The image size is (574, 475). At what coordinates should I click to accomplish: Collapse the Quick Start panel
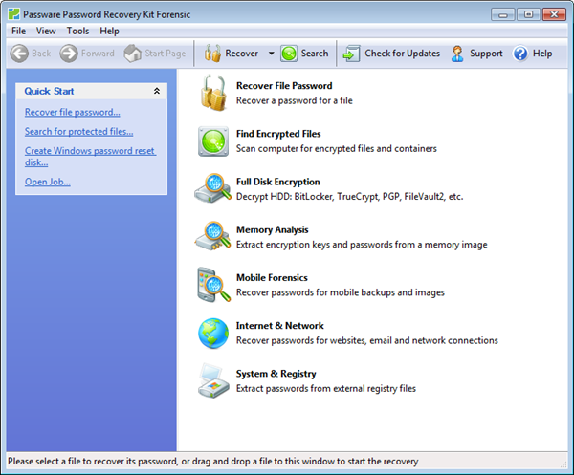coord(157,91)
